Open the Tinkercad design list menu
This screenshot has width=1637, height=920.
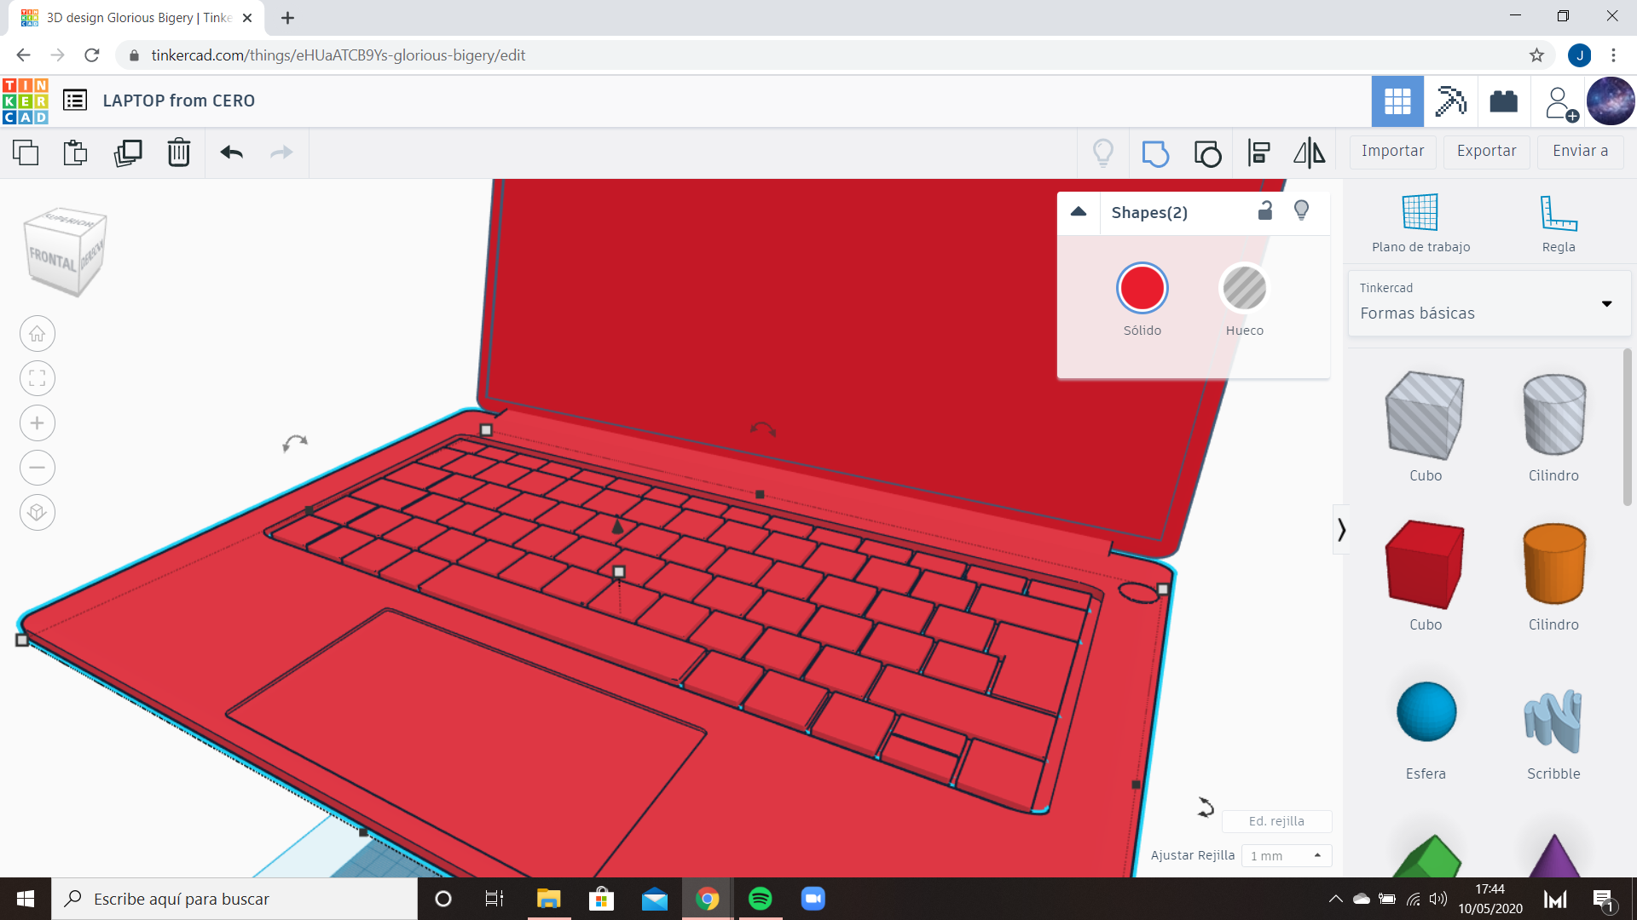point(75,100)
